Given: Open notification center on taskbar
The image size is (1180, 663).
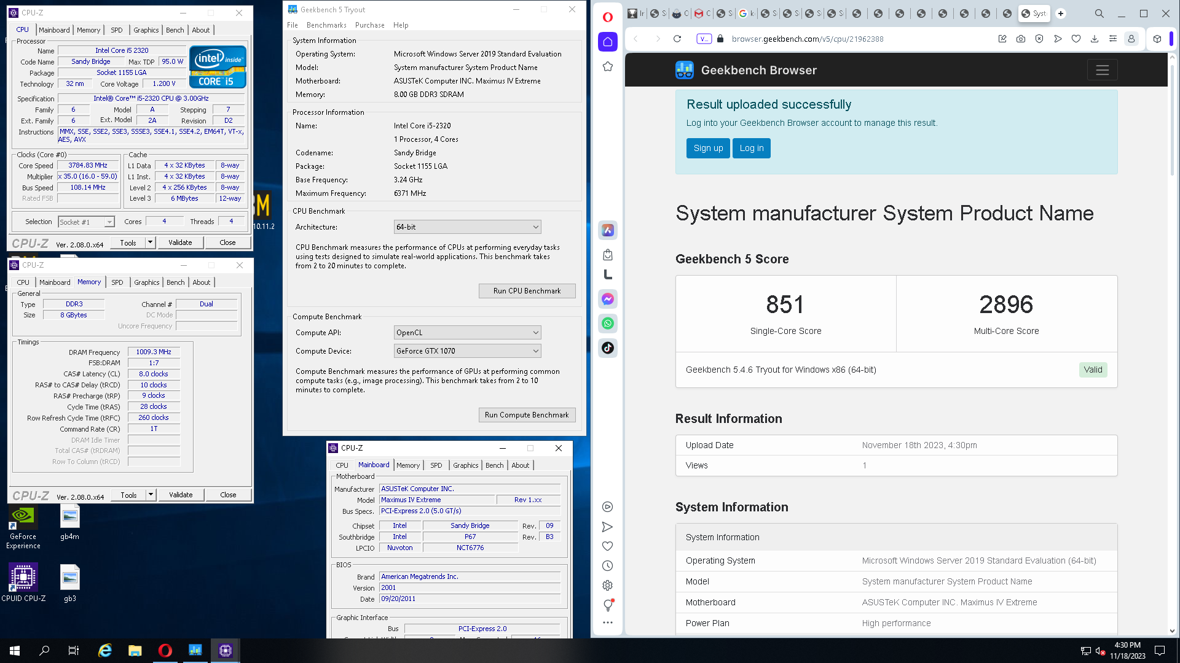Looking at the screenshot, I should (1160, 651).
